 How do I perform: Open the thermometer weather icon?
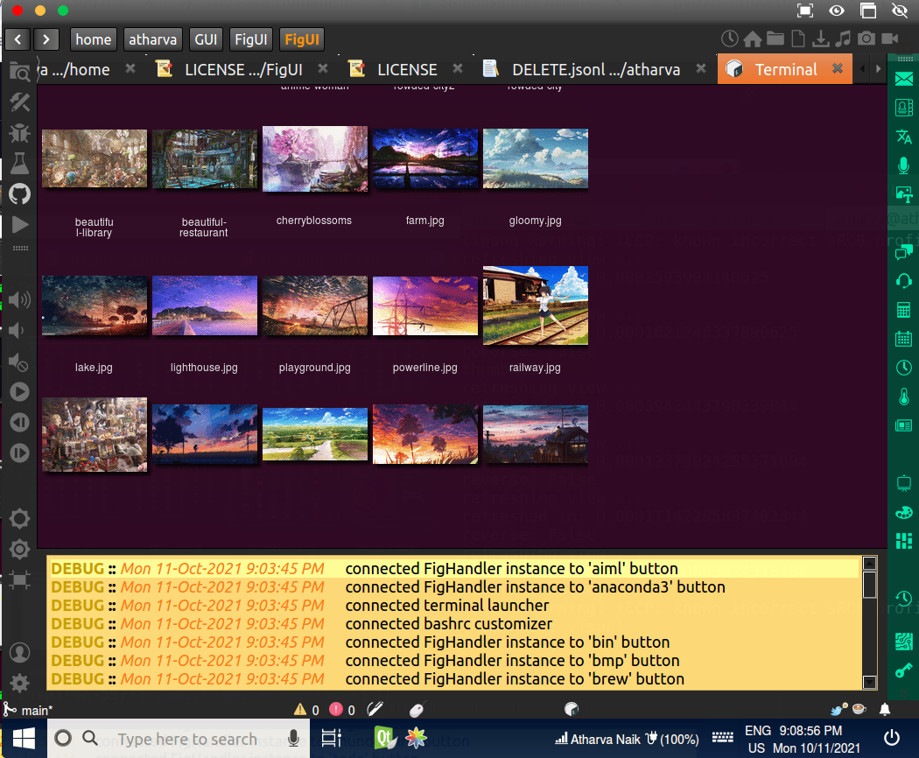[904, 397]
